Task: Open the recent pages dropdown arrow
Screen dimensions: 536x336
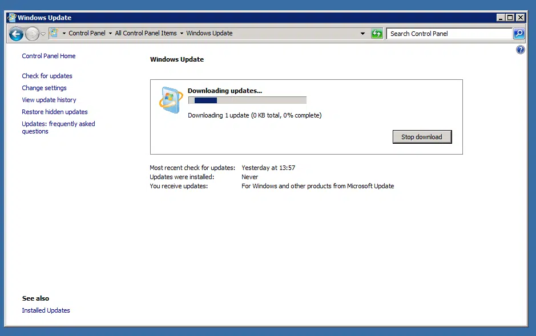Action: tap(43, 34)
